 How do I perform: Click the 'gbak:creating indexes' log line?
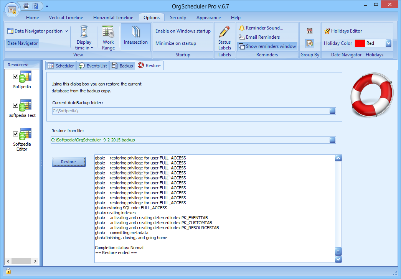tap(116, 213)
